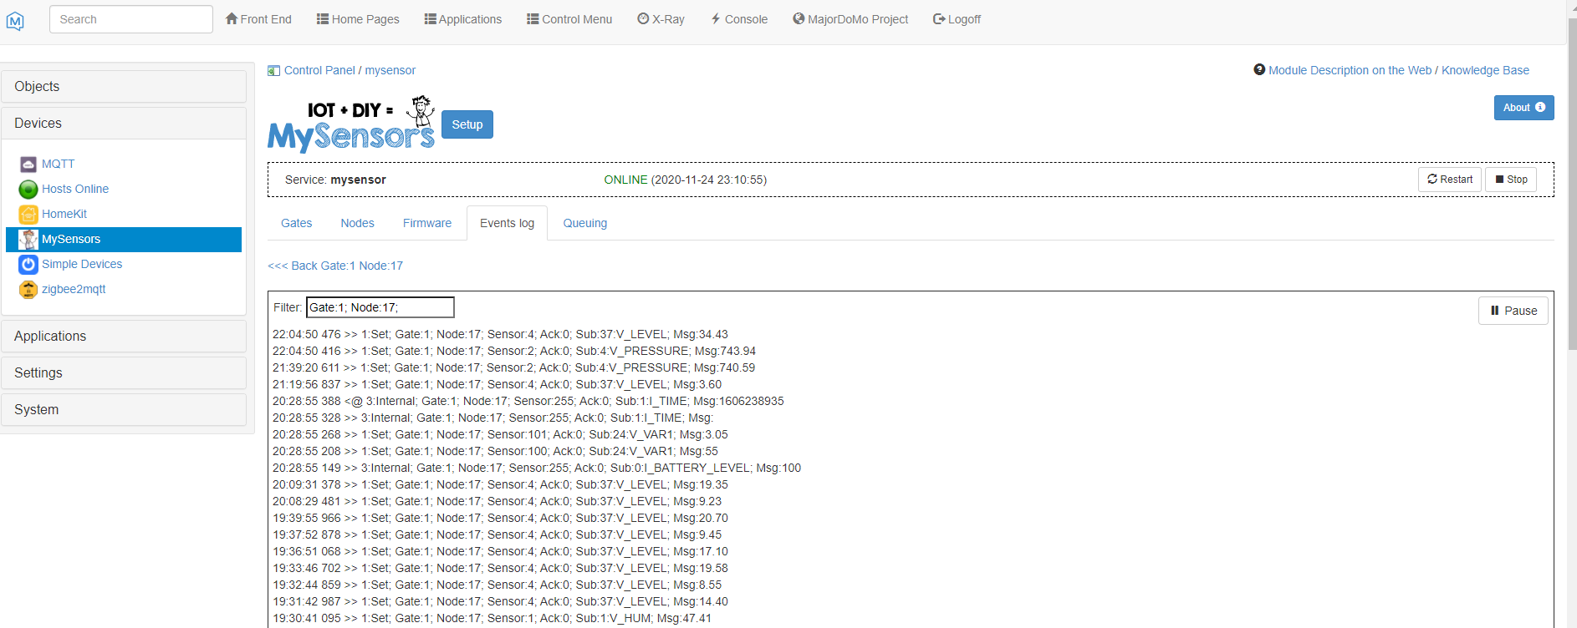Open the HomeKit module icon

28,215
